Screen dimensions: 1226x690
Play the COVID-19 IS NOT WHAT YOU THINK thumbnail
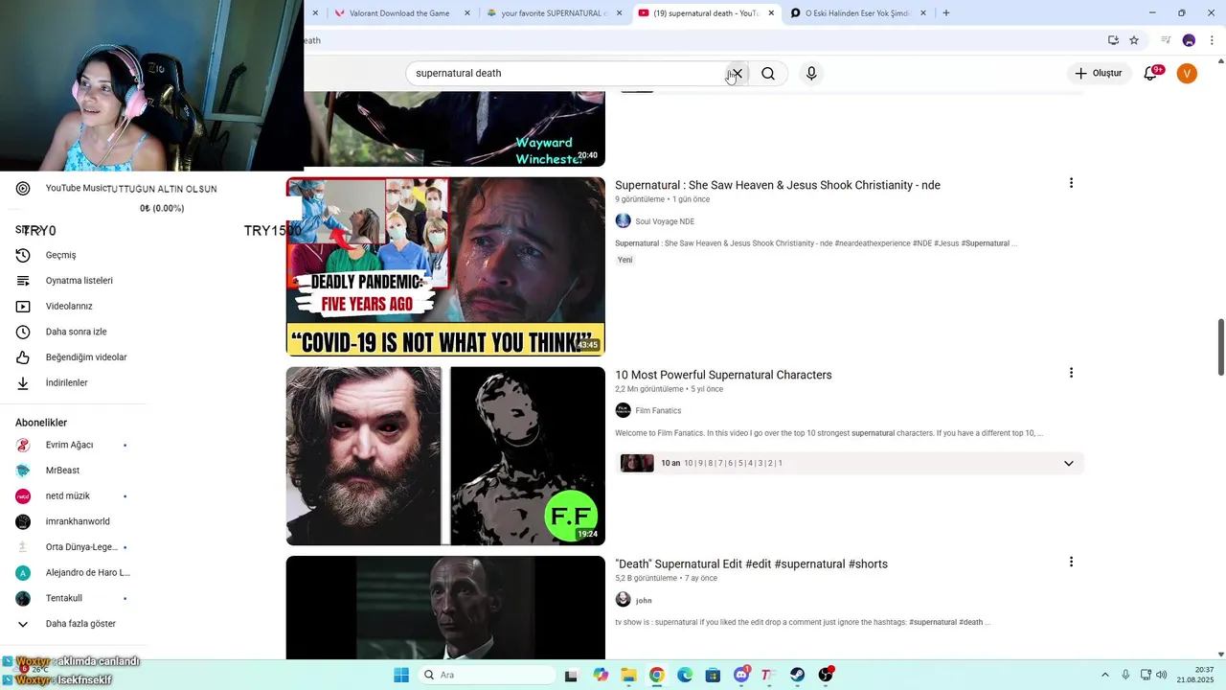(x=445, y=266)
